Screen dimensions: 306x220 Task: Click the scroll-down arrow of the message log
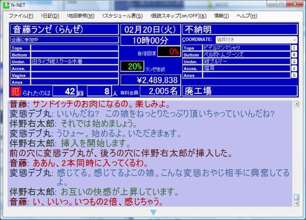click(x=296, y=204)
